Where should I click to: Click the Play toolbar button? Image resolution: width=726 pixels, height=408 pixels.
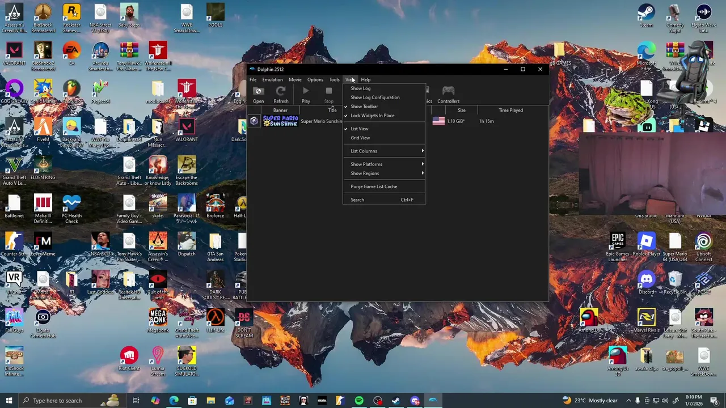coord(306,95)
